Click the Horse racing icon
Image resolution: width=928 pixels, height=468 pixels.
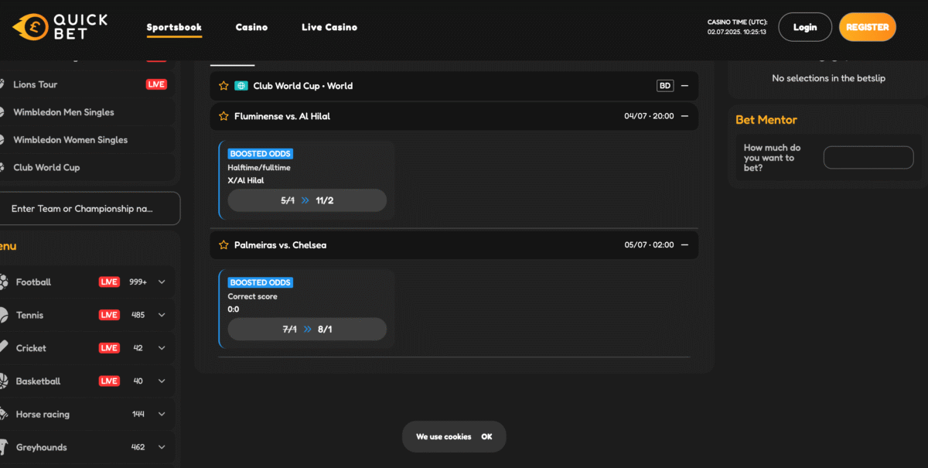[x=3, y=415]
